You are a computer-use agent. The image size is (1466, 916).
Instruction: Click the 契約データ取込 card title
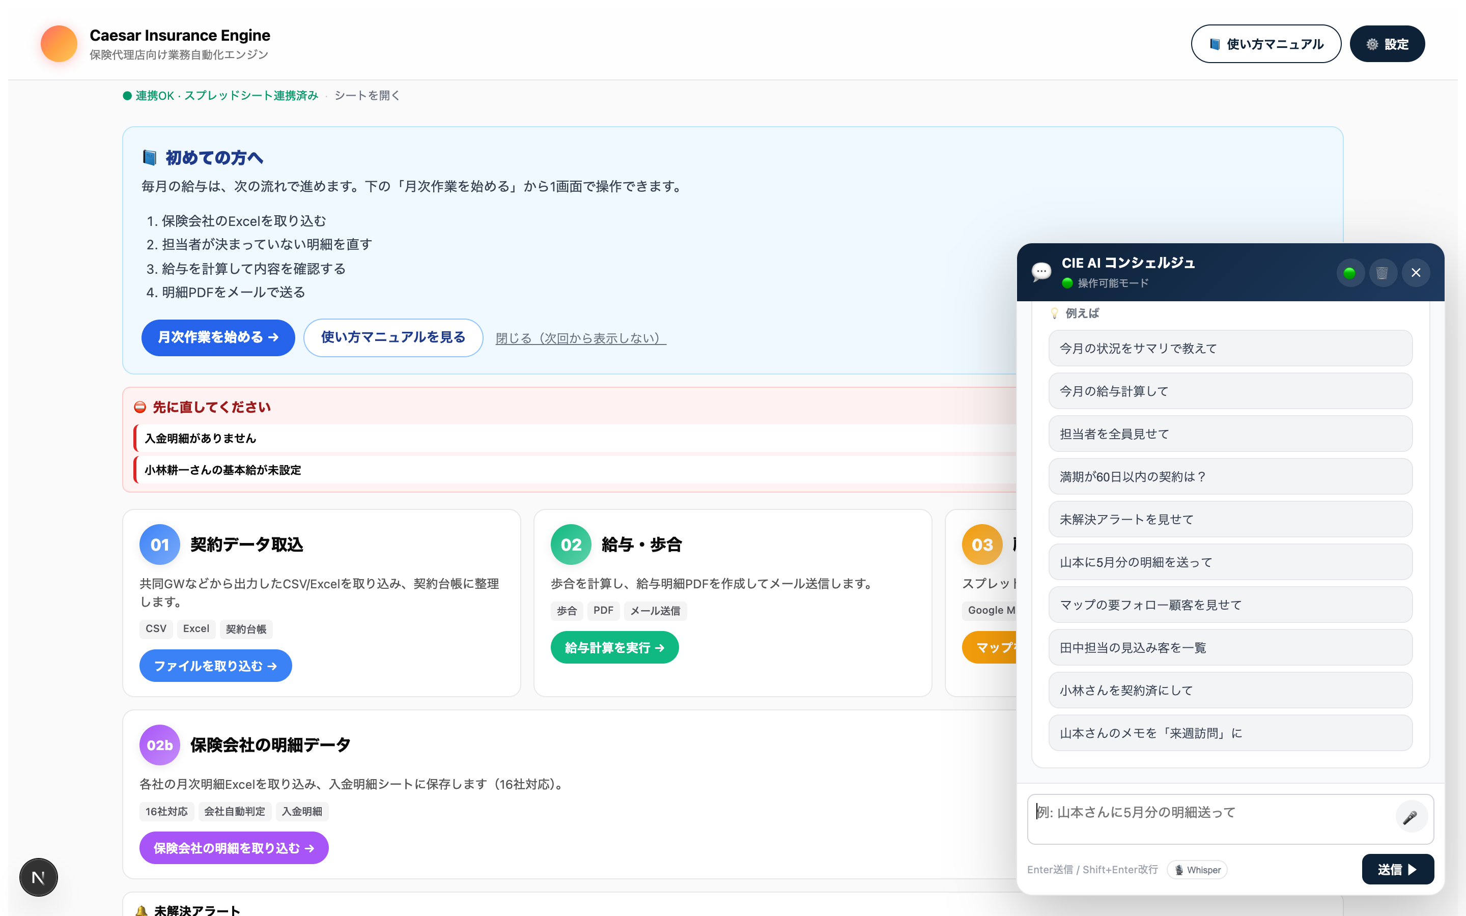coord(246,545)
